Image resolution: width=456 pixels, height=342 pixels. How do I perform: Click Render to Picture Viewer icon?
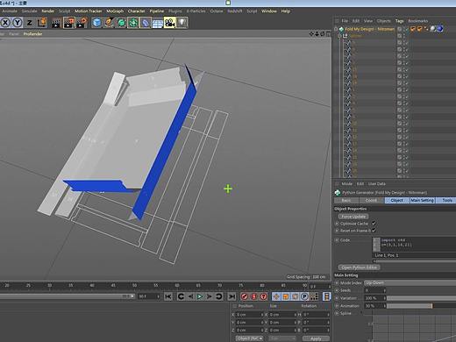[69, 23]
